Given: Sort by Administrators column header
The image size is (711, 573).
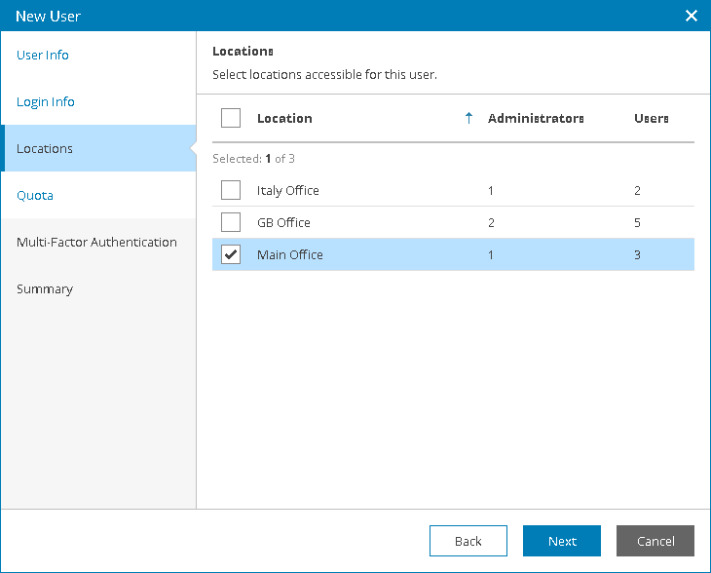Looking at the screenshot, I should (536, 118).
